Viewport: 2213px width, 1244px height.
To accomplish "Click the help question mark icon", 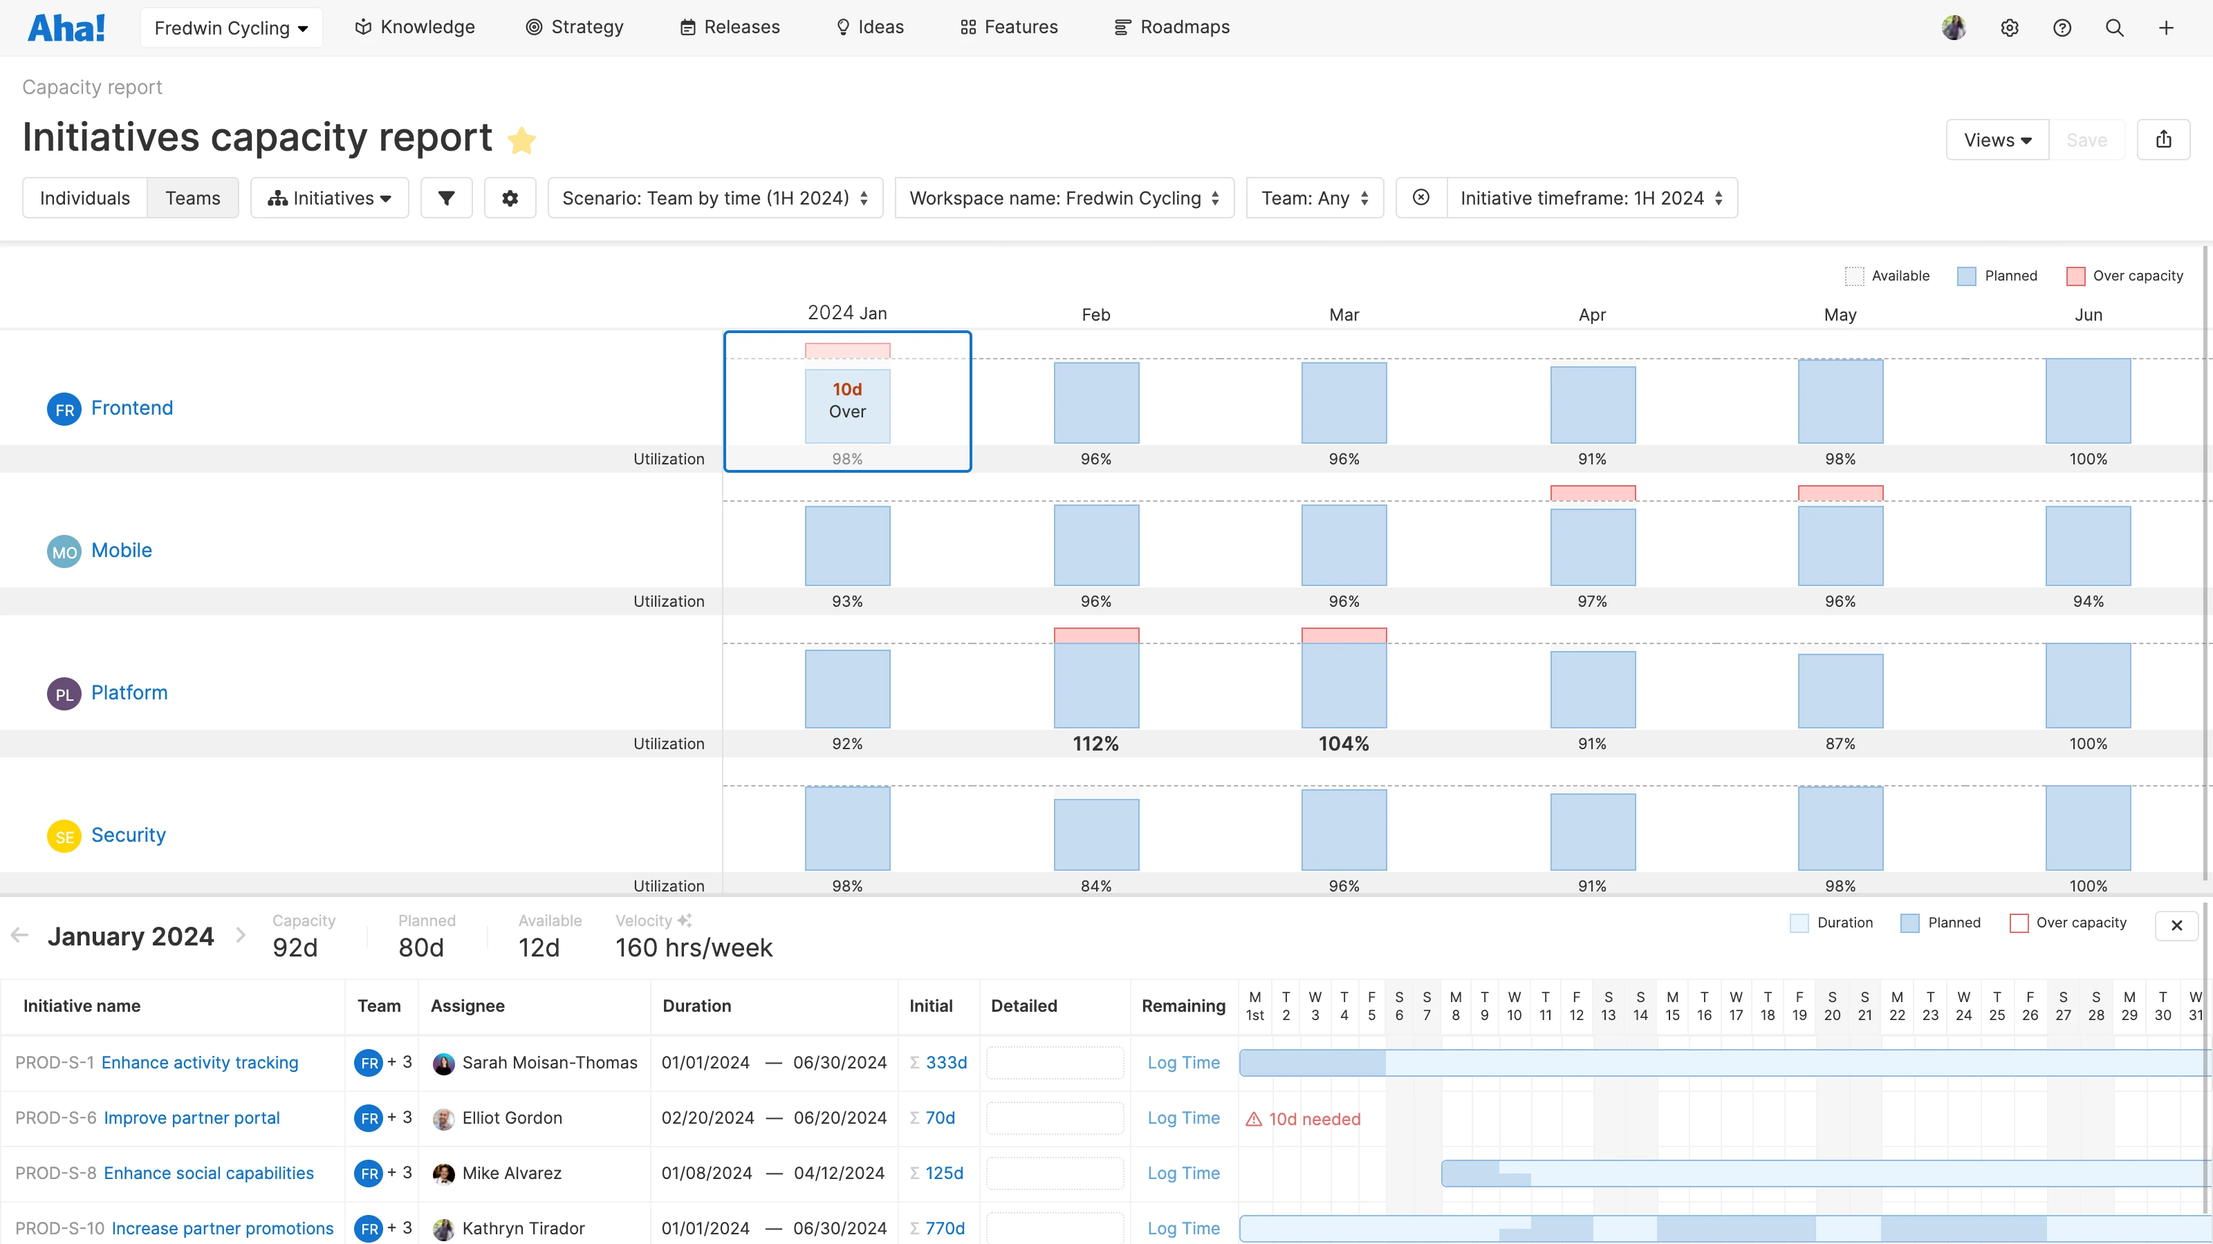I will point(2062,28).
